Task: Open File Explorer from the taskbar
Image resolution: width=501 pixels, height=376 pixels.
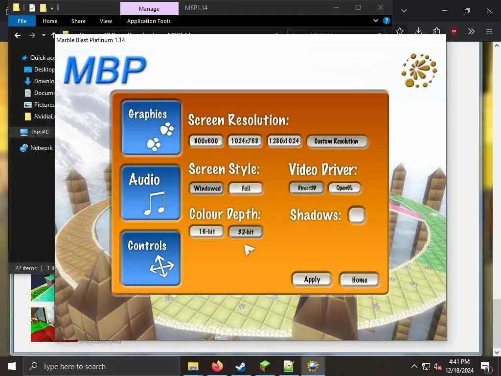Action: point(193,366)
